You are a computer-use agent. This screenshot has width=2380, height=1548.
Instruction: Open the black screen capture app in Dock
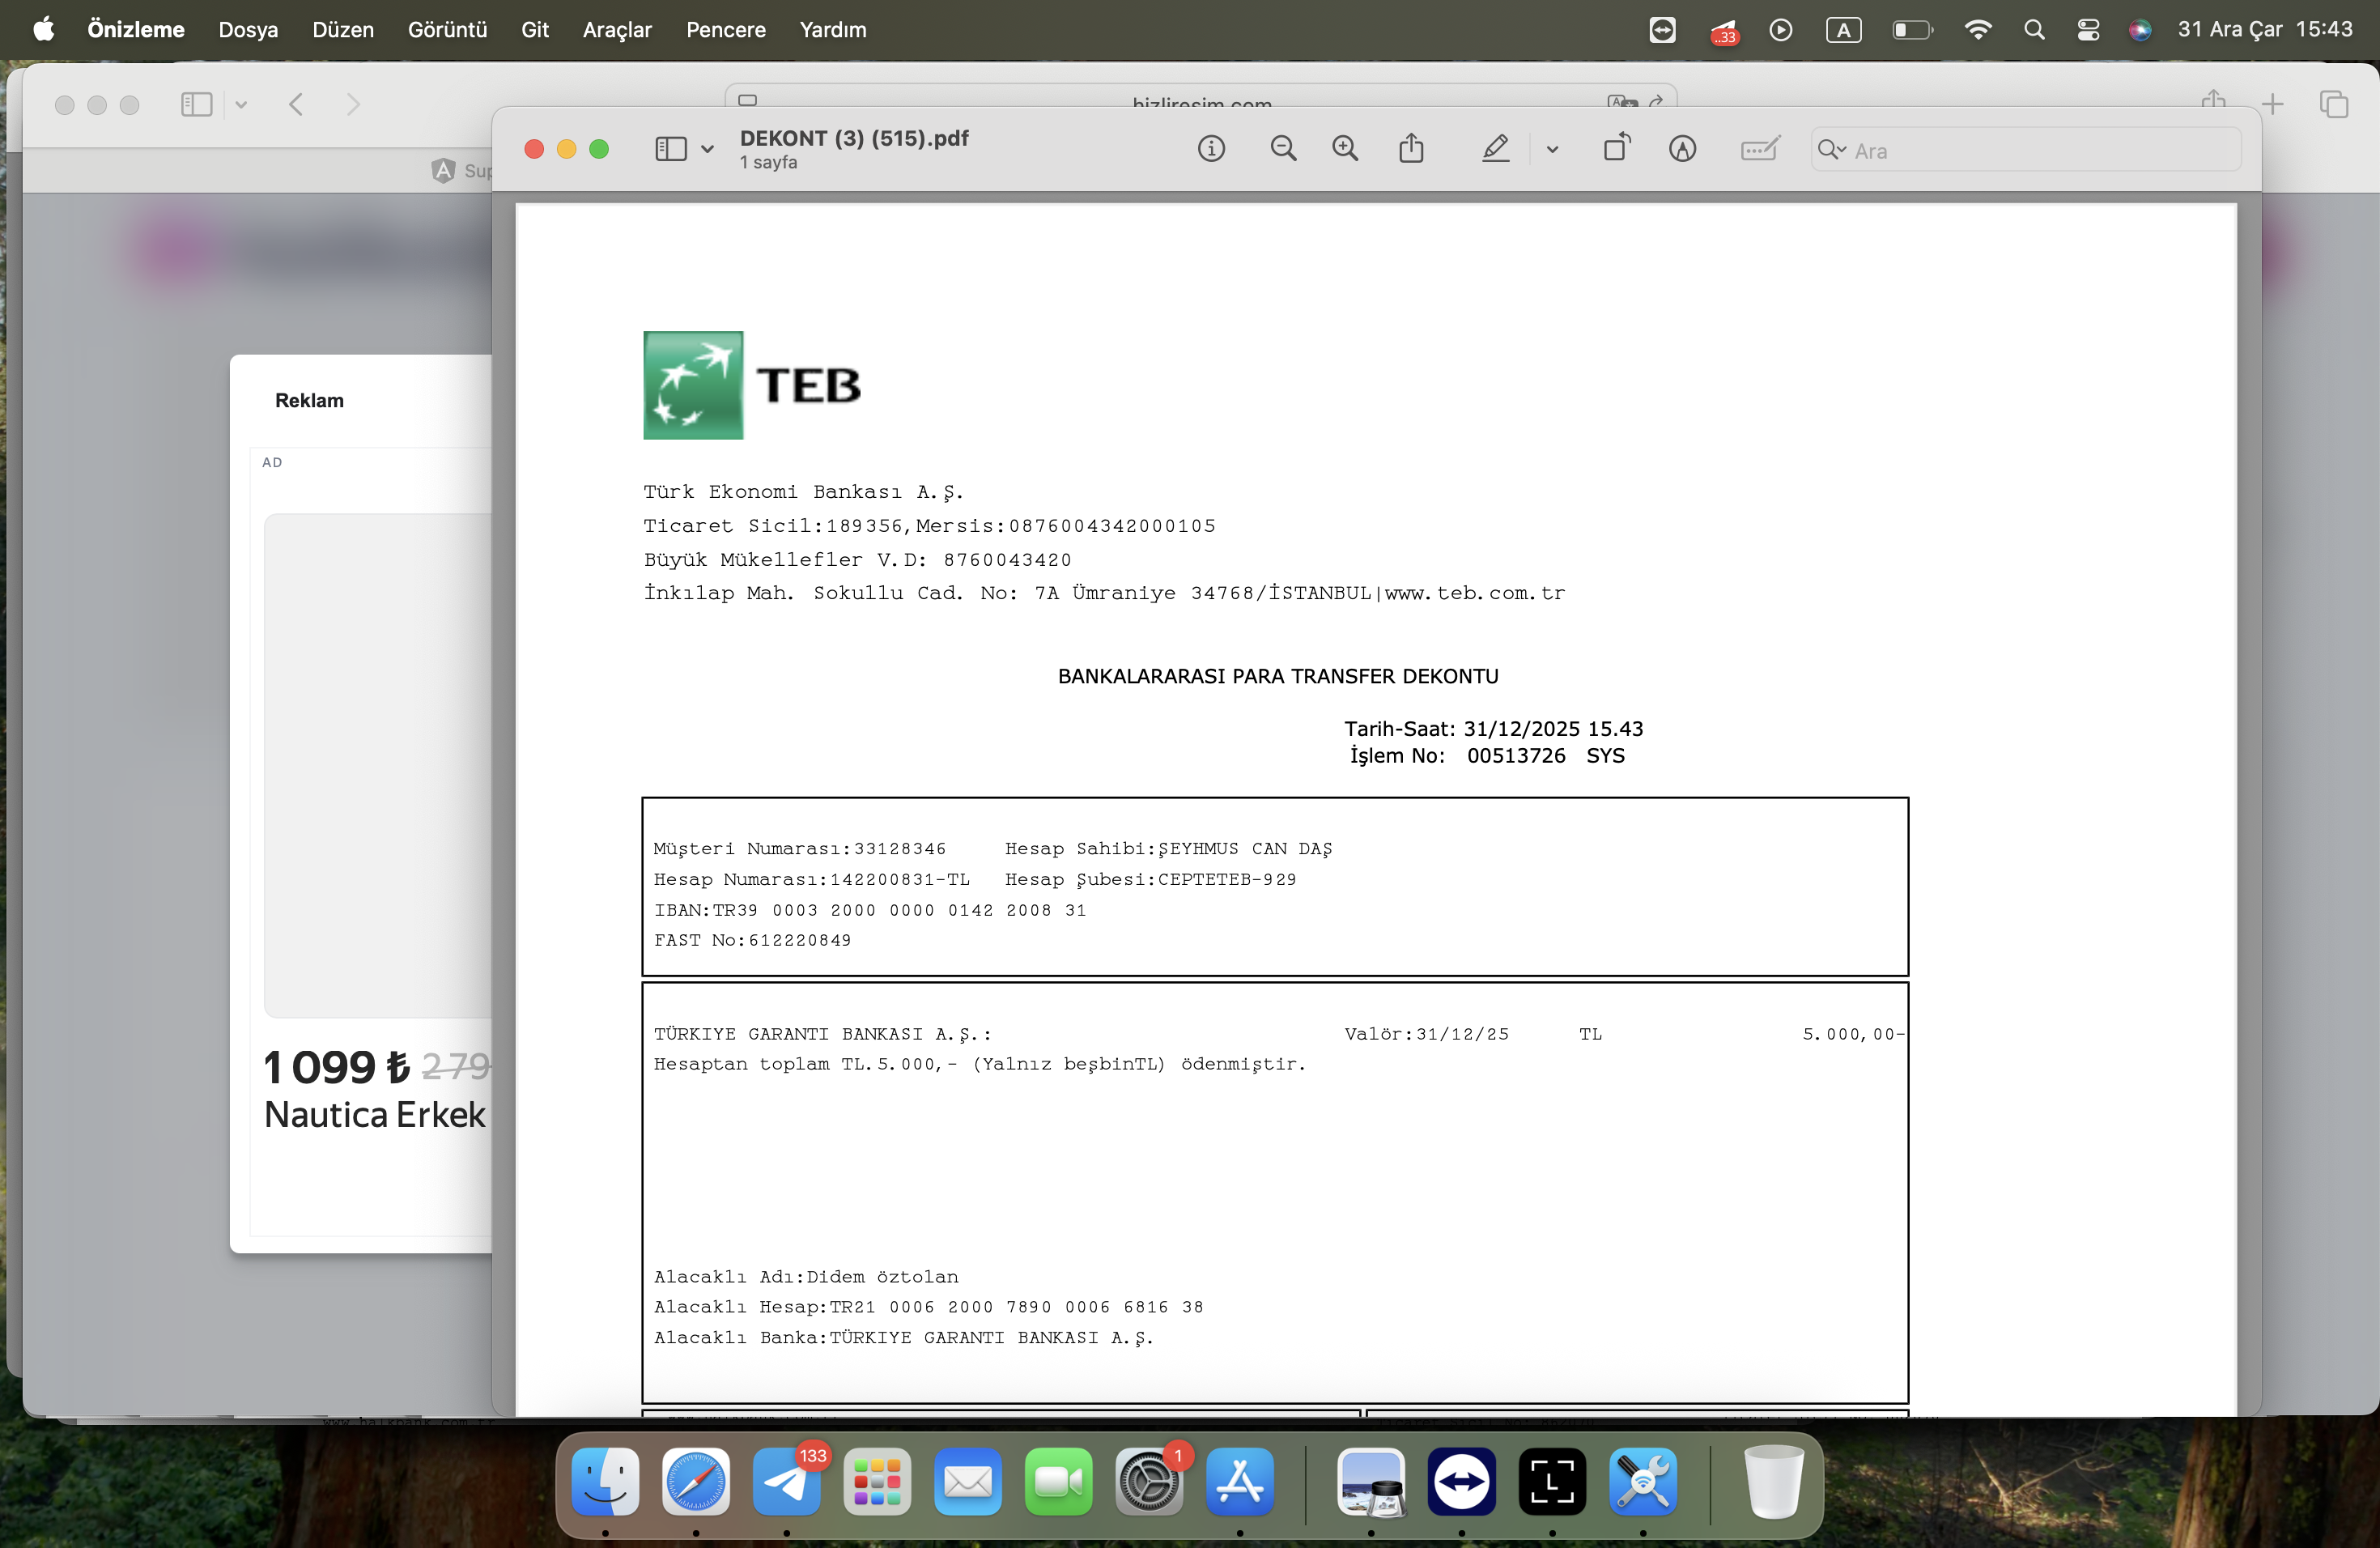1552,1481
